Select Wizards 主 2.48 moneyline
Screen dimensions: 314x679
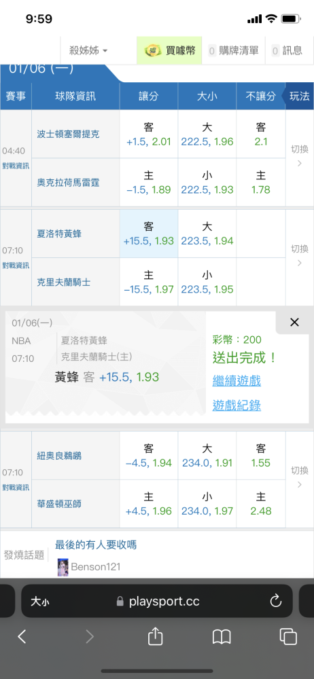pos(261,504)
